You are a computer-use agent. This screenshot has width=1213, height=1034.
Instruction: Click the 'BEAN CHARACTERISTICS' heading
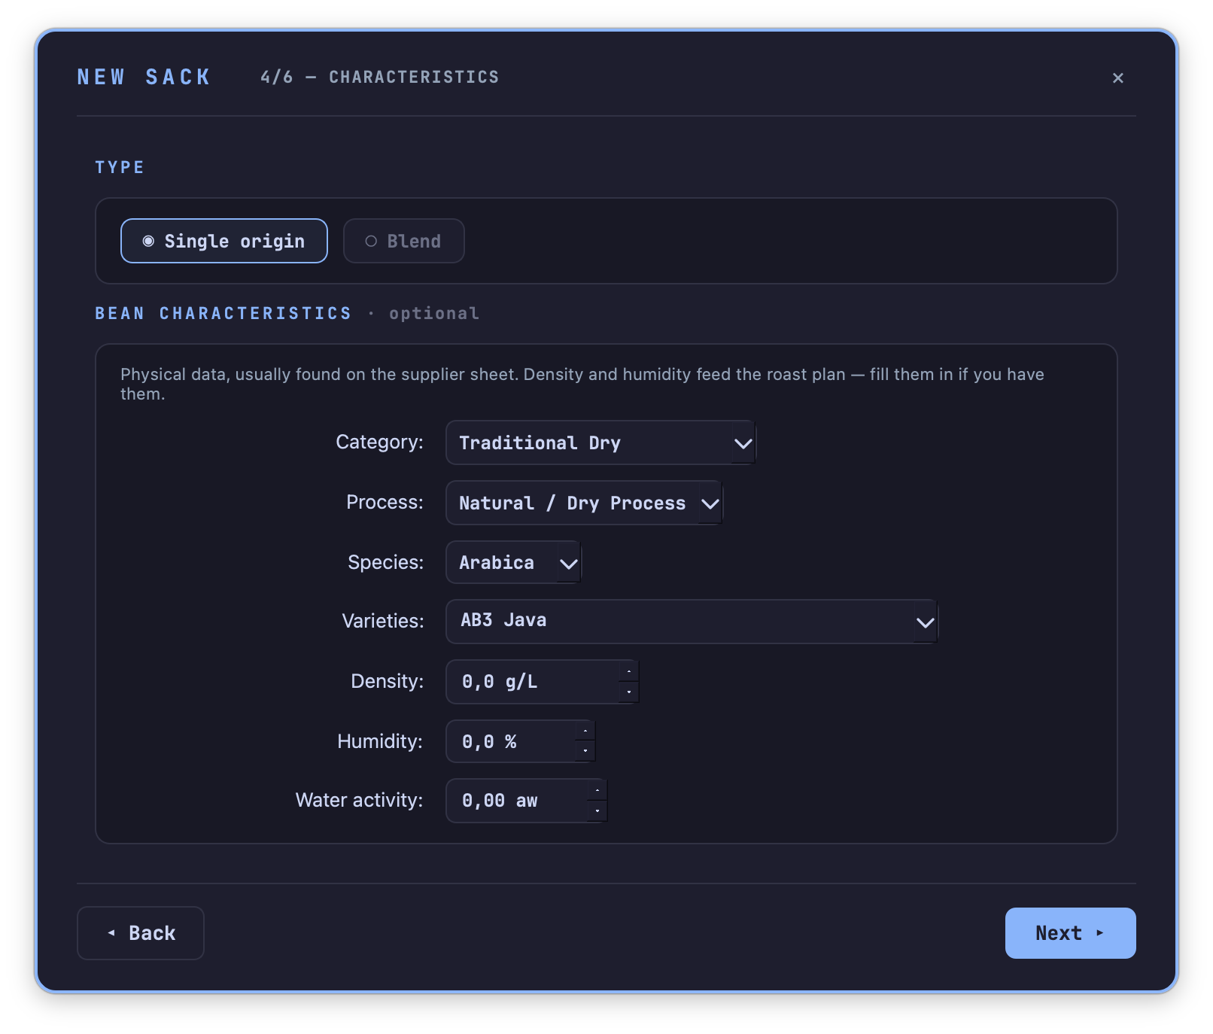[x=223, y=313]
